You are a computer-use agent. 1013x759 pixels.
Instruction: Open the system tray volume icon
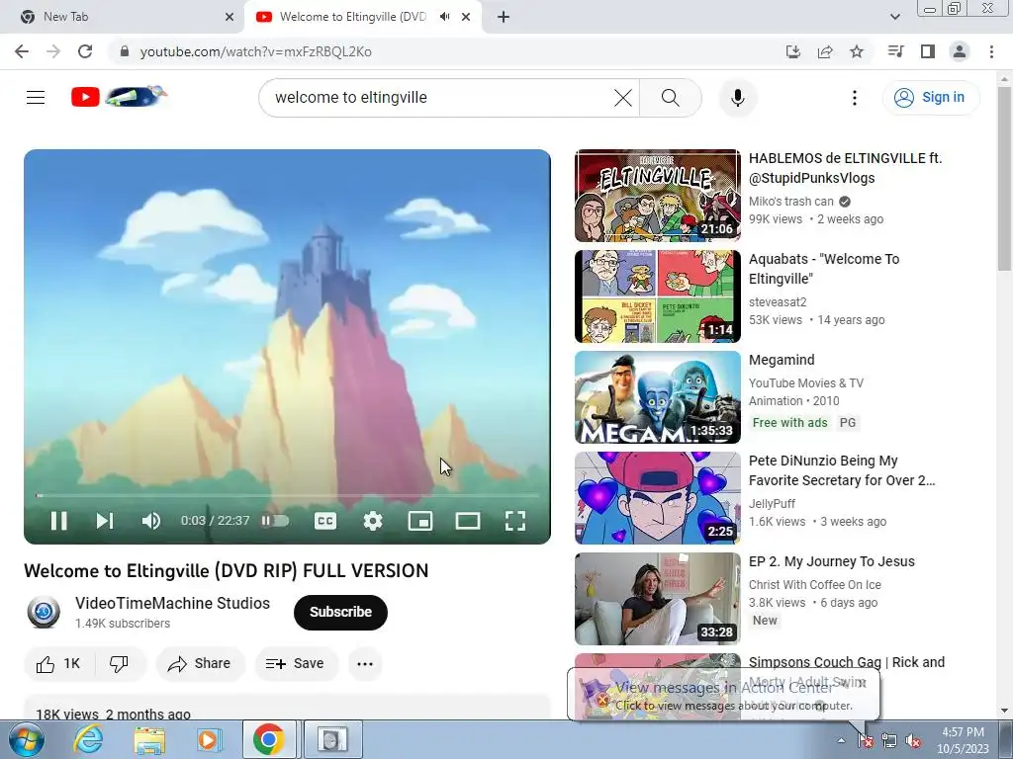coord(913,741)
